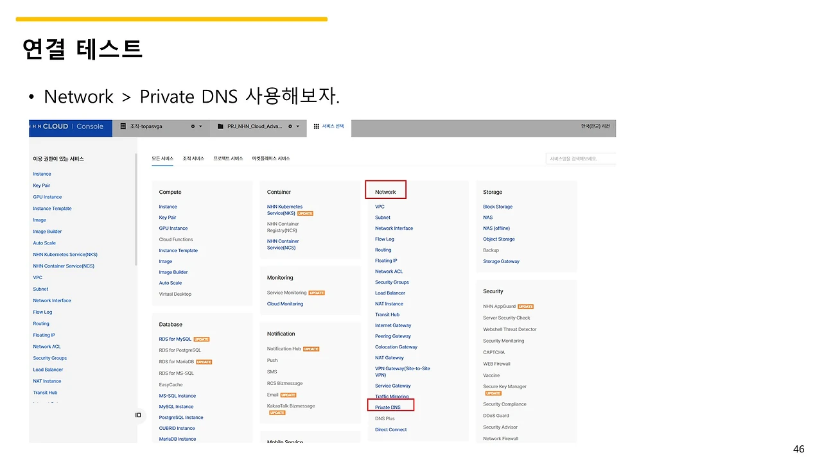Open RDS for MariaDB under Database
Screen dimensions: 822x462
[177, 362]
